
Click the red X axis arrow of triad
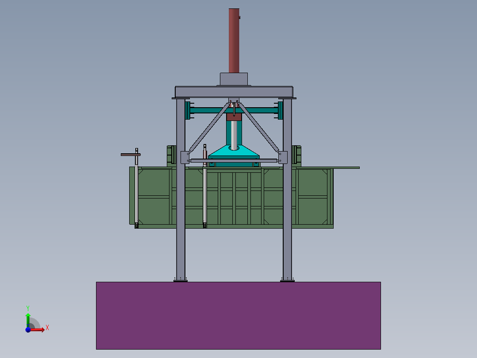click(37, 330)
